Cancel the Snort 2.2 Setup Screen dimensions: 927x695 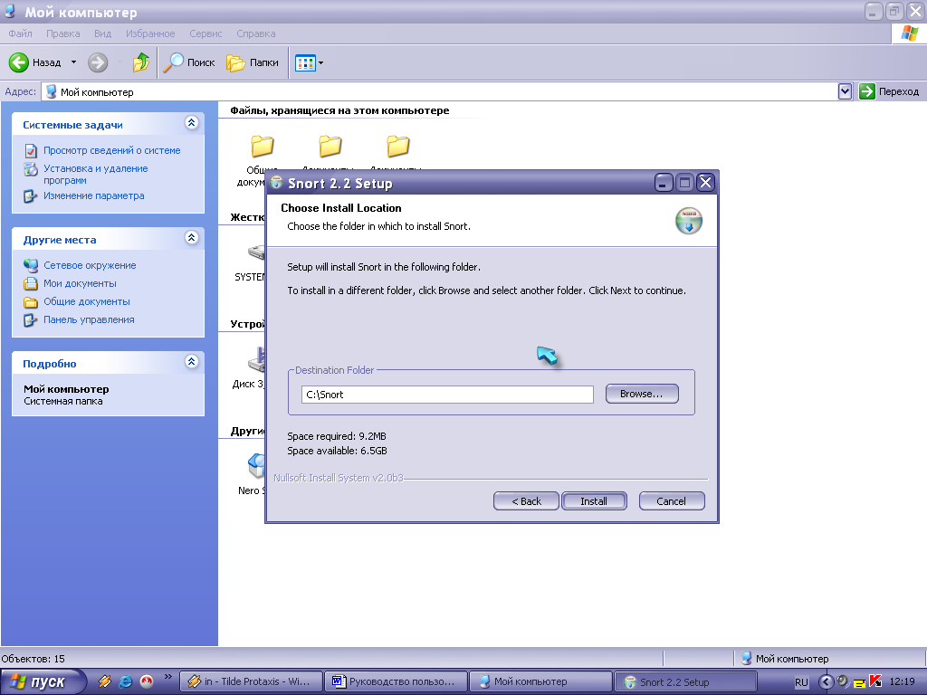[672, 501]
